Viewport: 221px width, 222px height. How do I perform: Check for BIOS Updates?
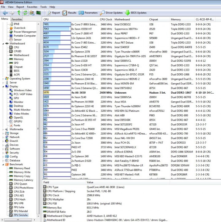pyautogui.click(x=136, y=13)
